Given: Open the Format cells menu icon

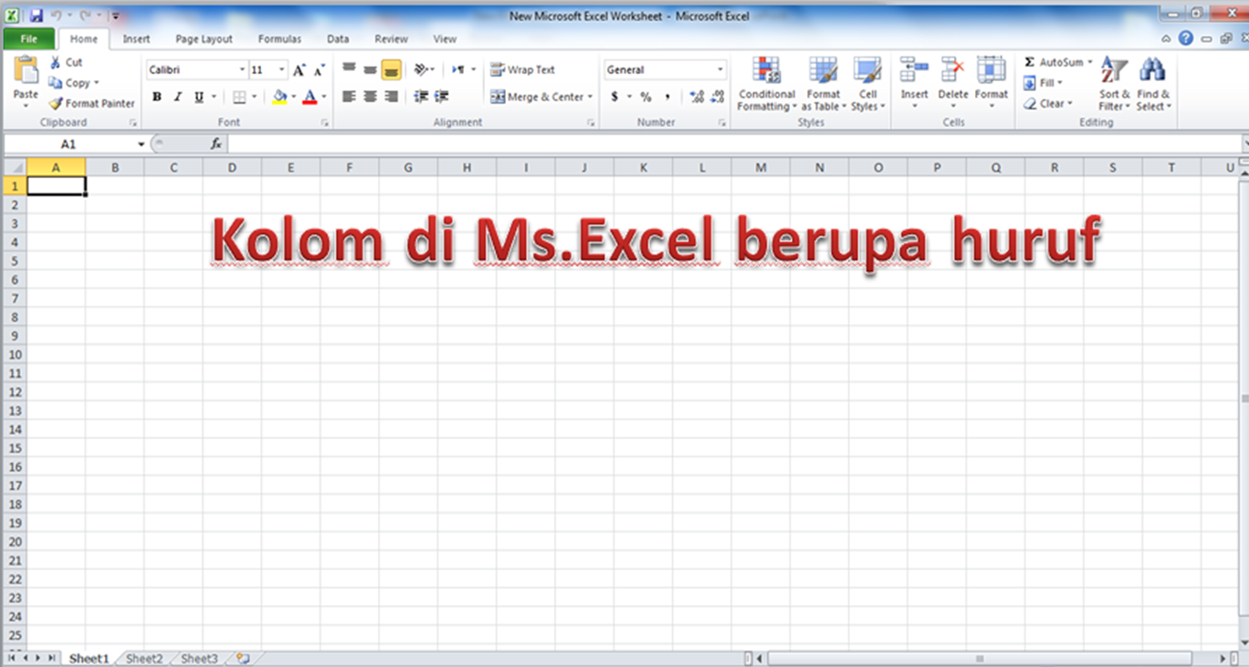Looking at the screenshot, I should tap(991, 70).
